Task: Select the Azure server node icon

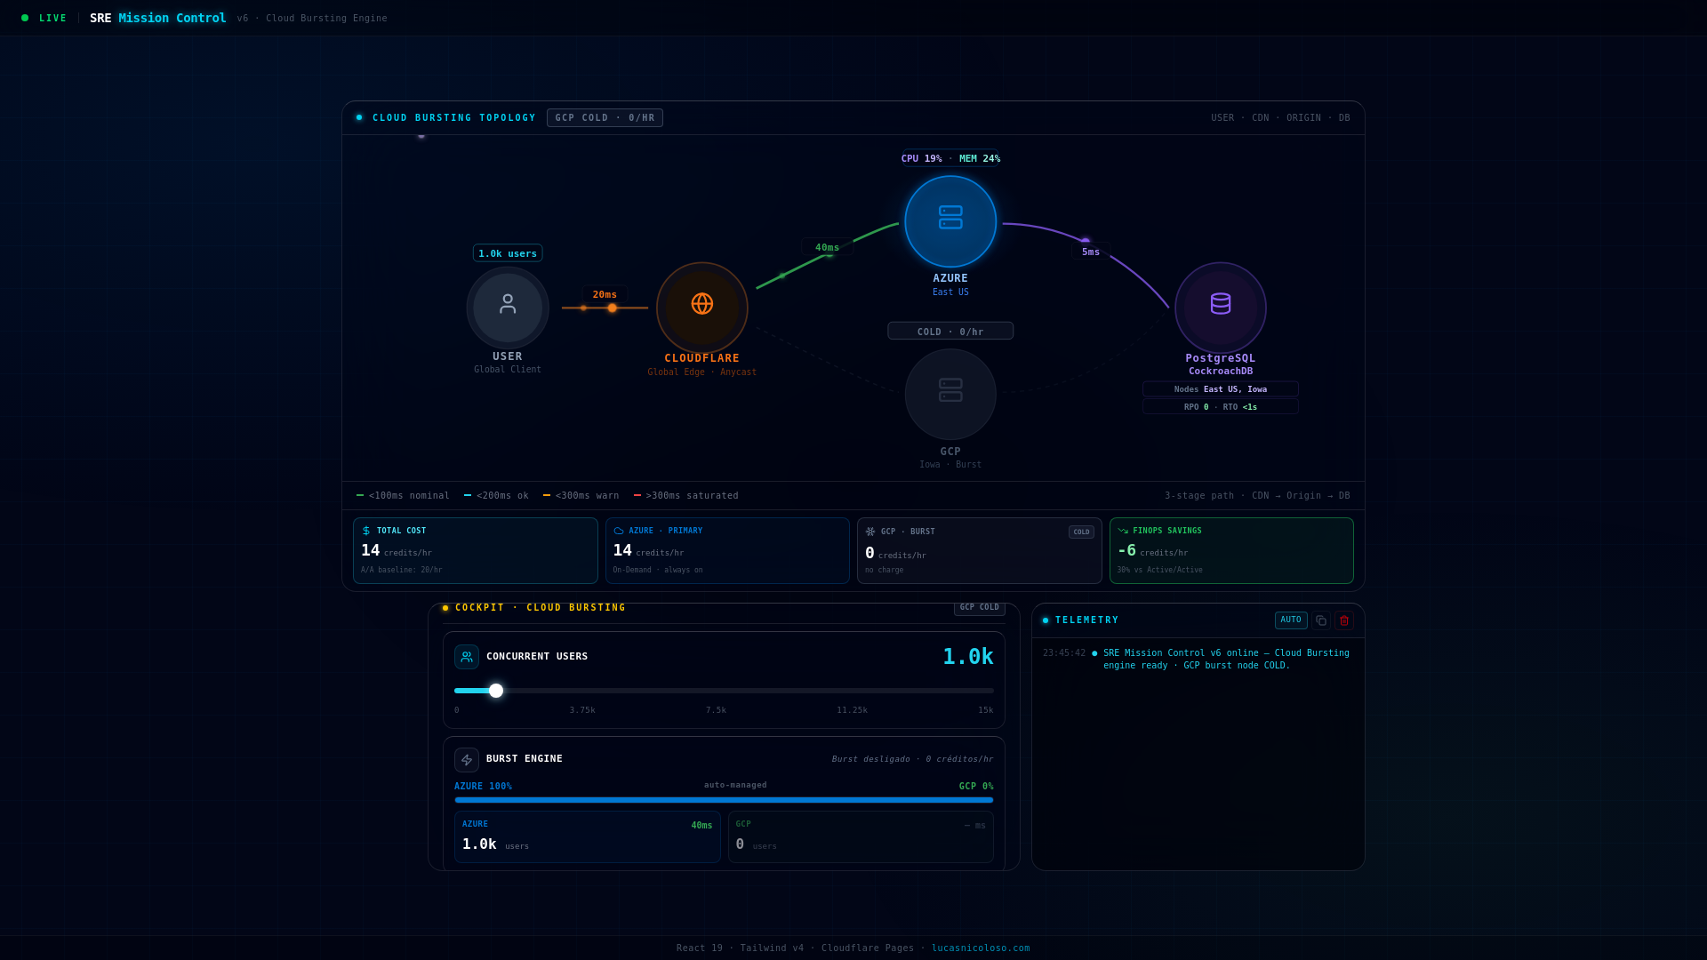Action: [x=950, y=218]
